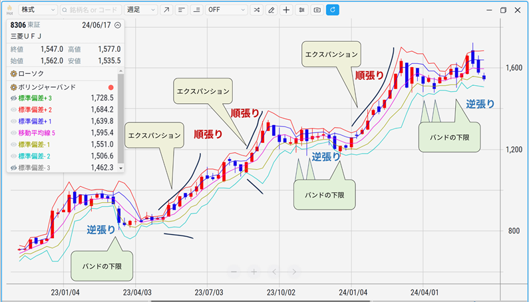The image size is (529, 302).
Task: Zoom out chart with minus button
Action: point(234,271)
